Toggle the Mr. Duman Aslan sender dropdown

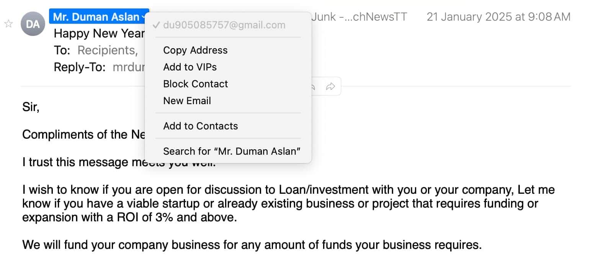coord(99,17)
